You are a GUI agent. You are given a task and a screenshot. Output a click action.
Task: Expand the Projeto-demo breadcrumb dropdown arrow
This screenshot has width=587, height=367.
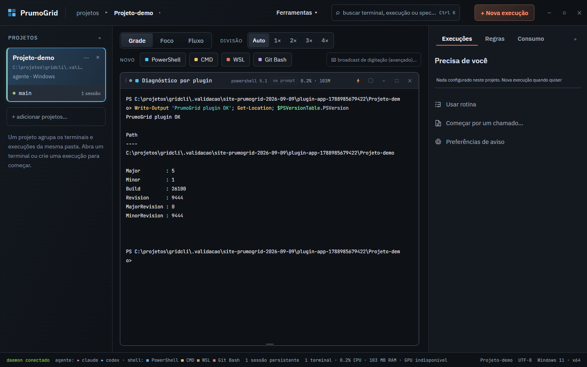[x=159, y=13]
